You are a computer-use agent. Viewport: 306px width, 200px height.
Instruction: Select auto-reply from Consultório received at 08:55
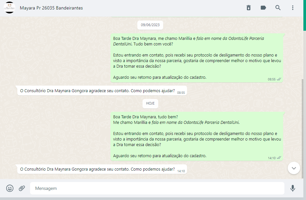click(102, 91)
